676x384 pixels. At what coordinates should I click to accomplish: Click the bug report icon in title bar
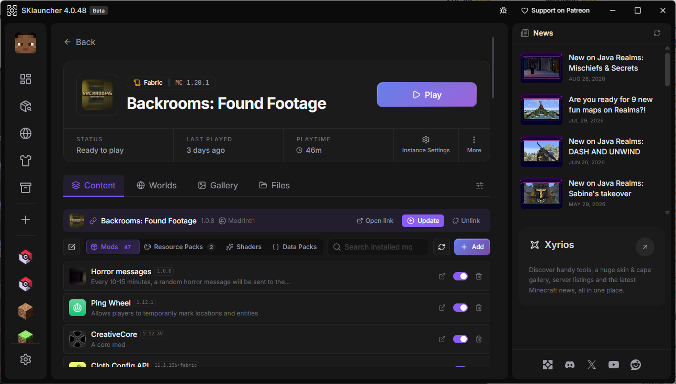click(x=503, y=10)
